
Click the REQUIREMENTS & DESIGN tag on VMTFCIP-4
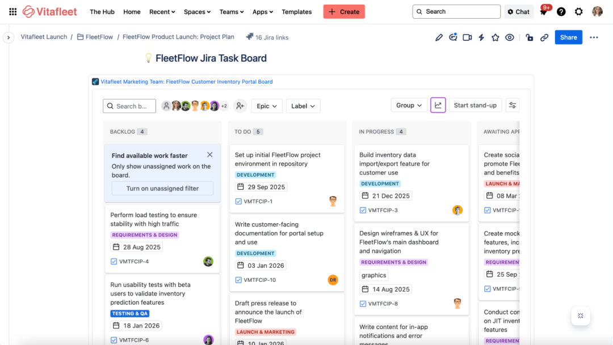(x=145, y=235)
